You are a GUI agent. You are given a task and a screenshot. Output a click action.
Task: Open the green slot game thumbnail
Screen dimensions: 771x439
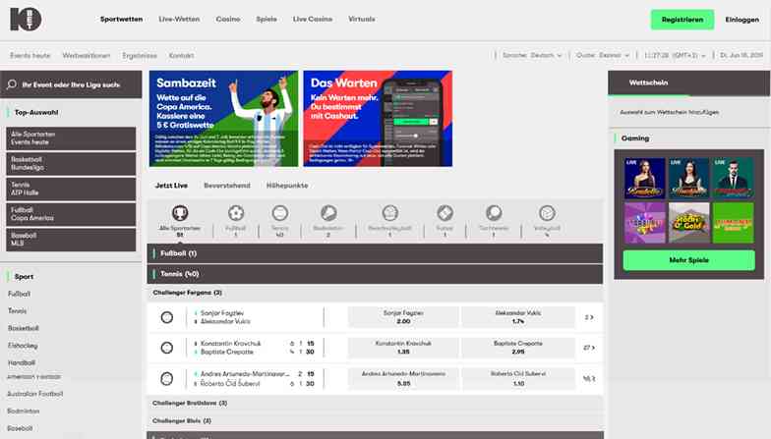(734, 223)
